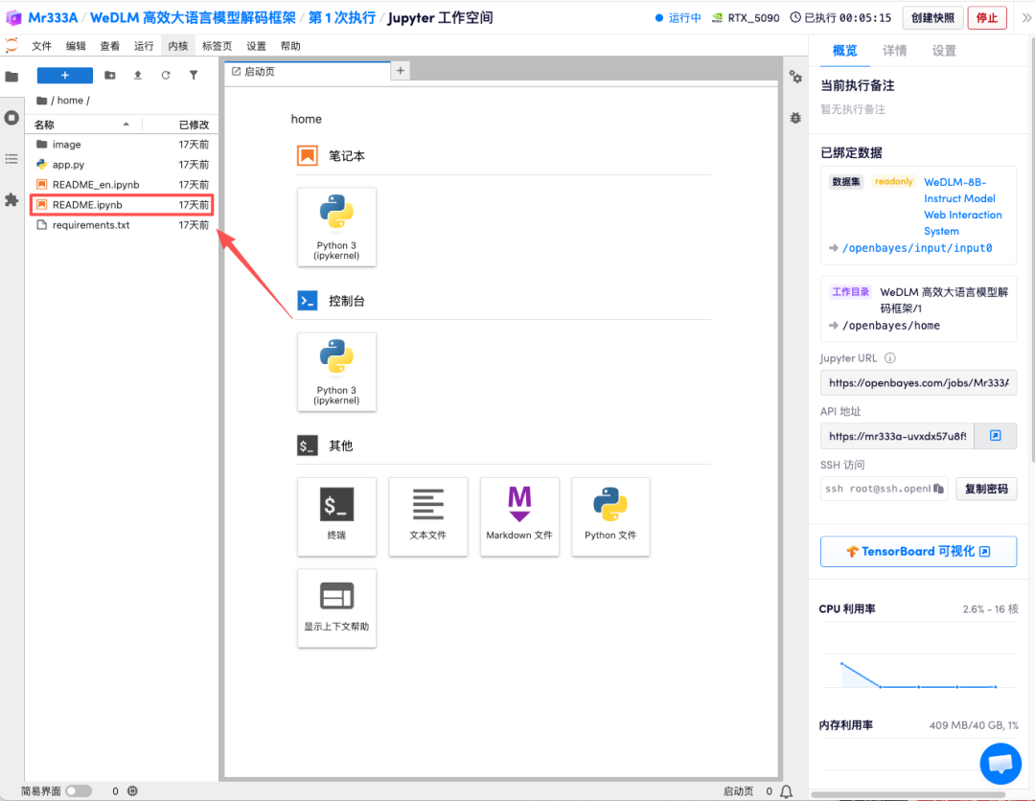Open the file browser sidebar folder icon
1035x801 pixels.
[x=11, y=77]
